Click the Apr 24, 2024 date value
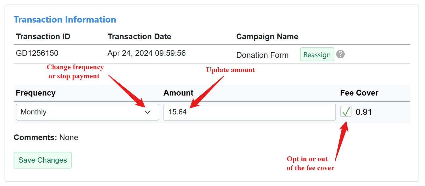The height and width of the screenshot is (186, 425). click(146, 53)
